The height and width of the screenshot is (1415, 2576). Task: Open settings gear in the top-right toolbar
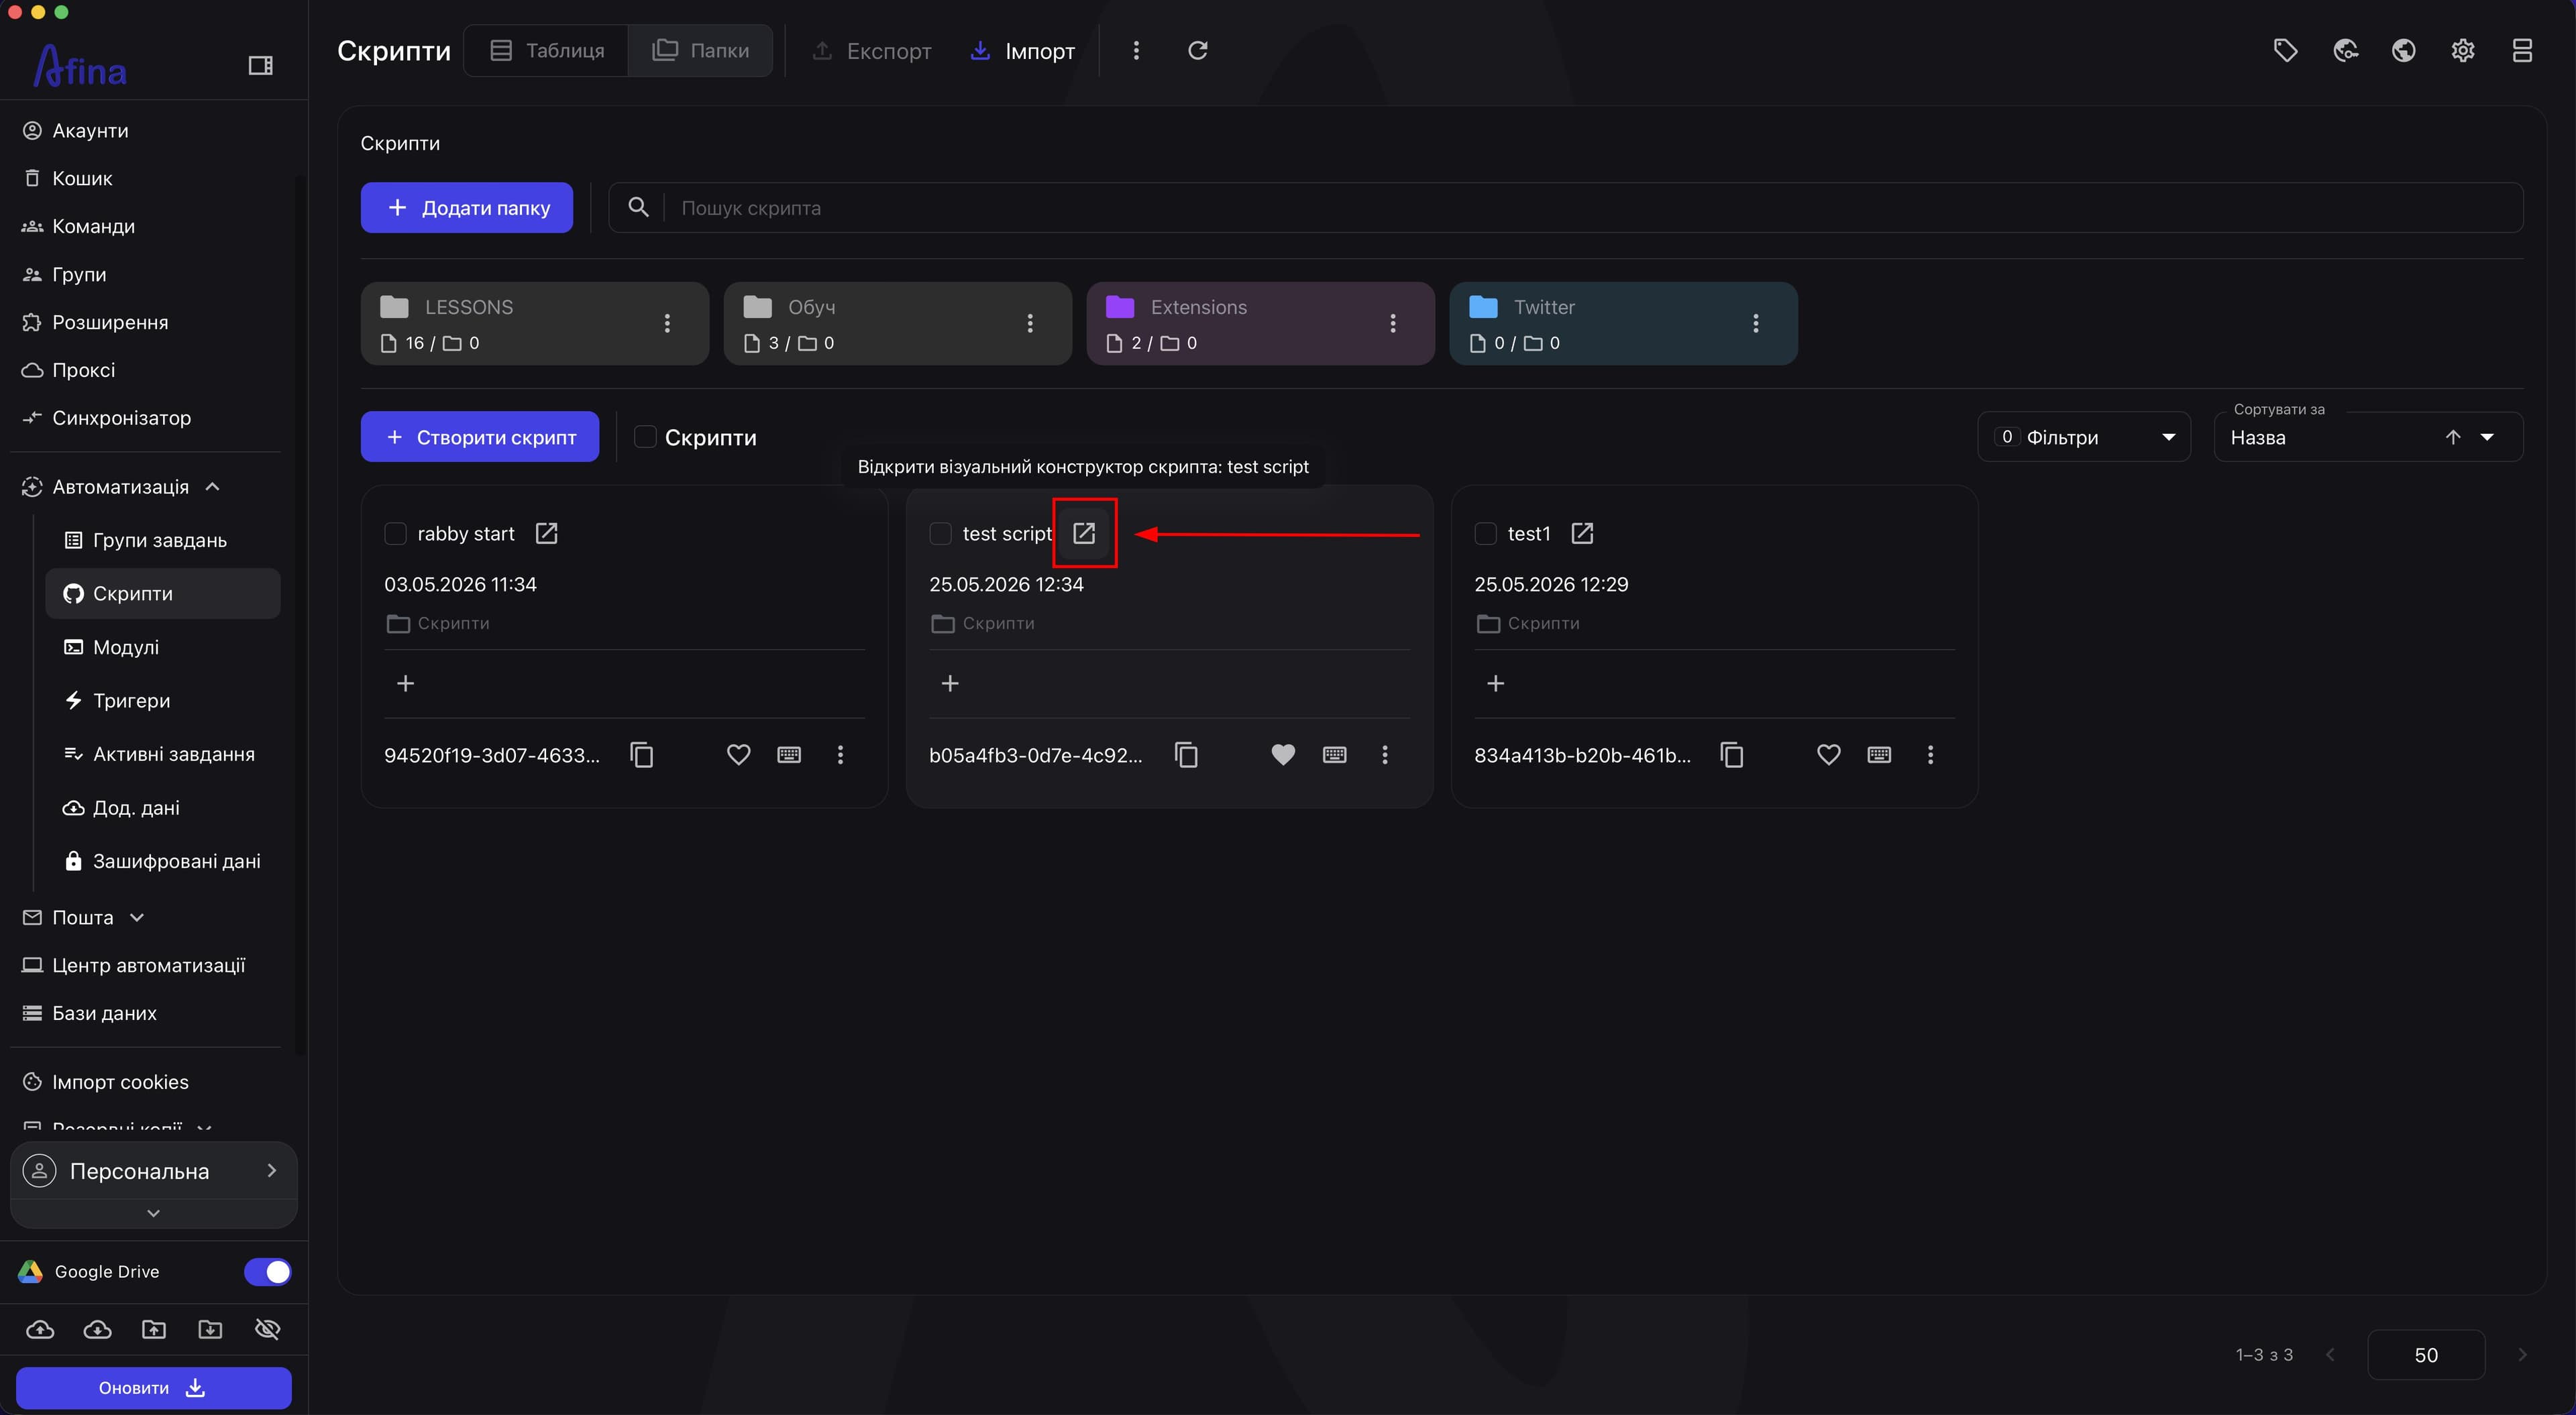(2463, 50)
